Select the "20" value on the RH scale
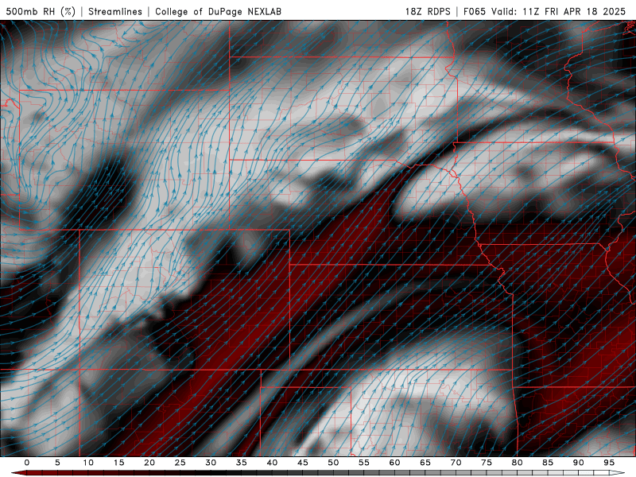Screen dimensions: 636x477 coord(149,463)
